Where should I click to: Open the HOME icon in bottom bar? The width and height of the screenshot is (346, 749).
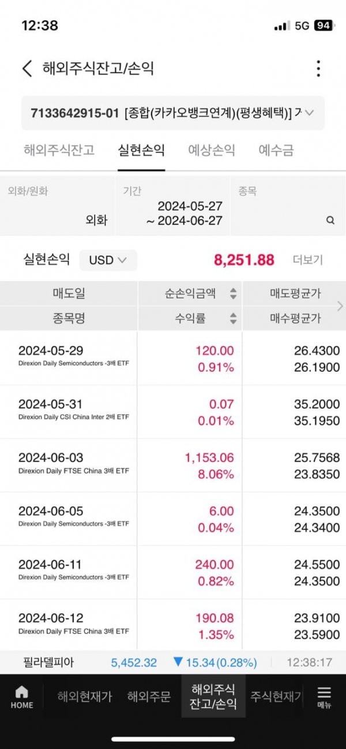pyautogui.click(x=22, y=697)
